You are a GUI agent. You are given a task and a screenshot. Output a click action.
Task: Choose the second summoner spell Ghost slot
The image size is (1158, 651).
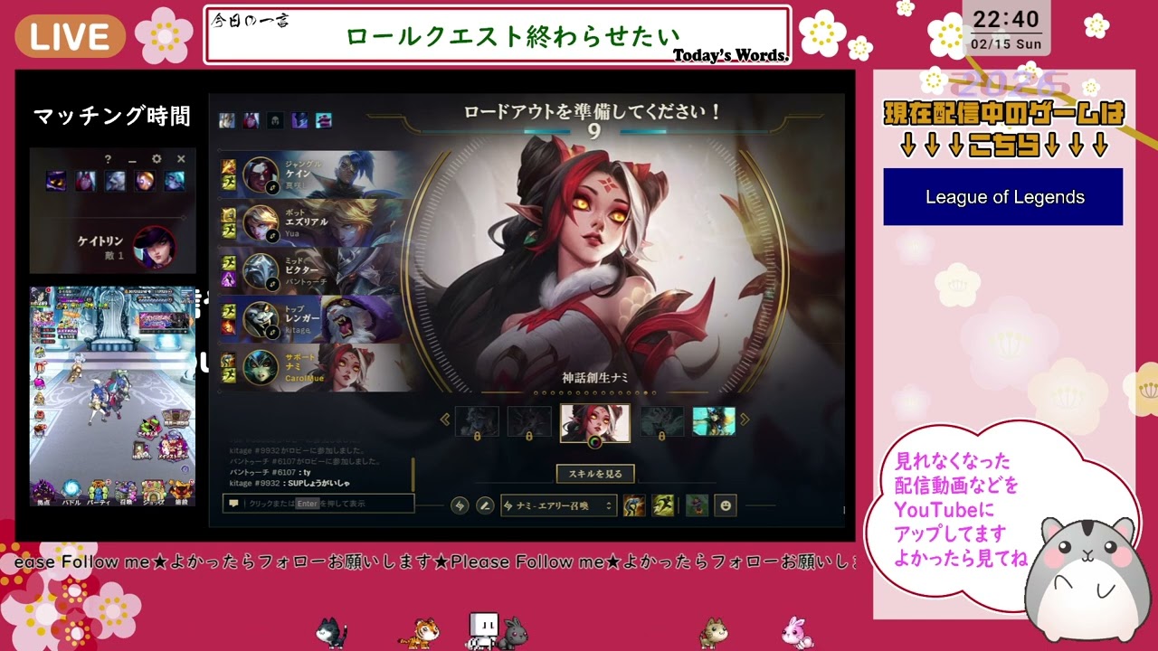[663, 505]
